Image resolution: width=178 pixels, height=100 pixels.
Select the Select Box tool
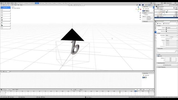point(6,7)
